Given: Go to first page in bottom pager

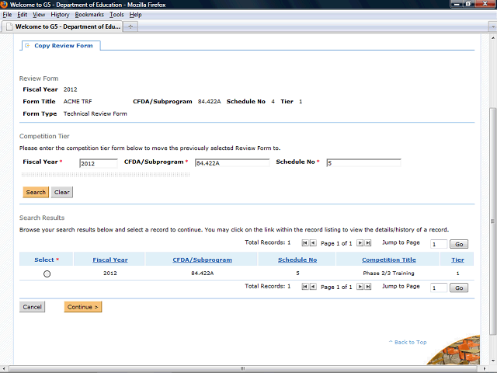Looking at the screenshot, I should [305, 287].
